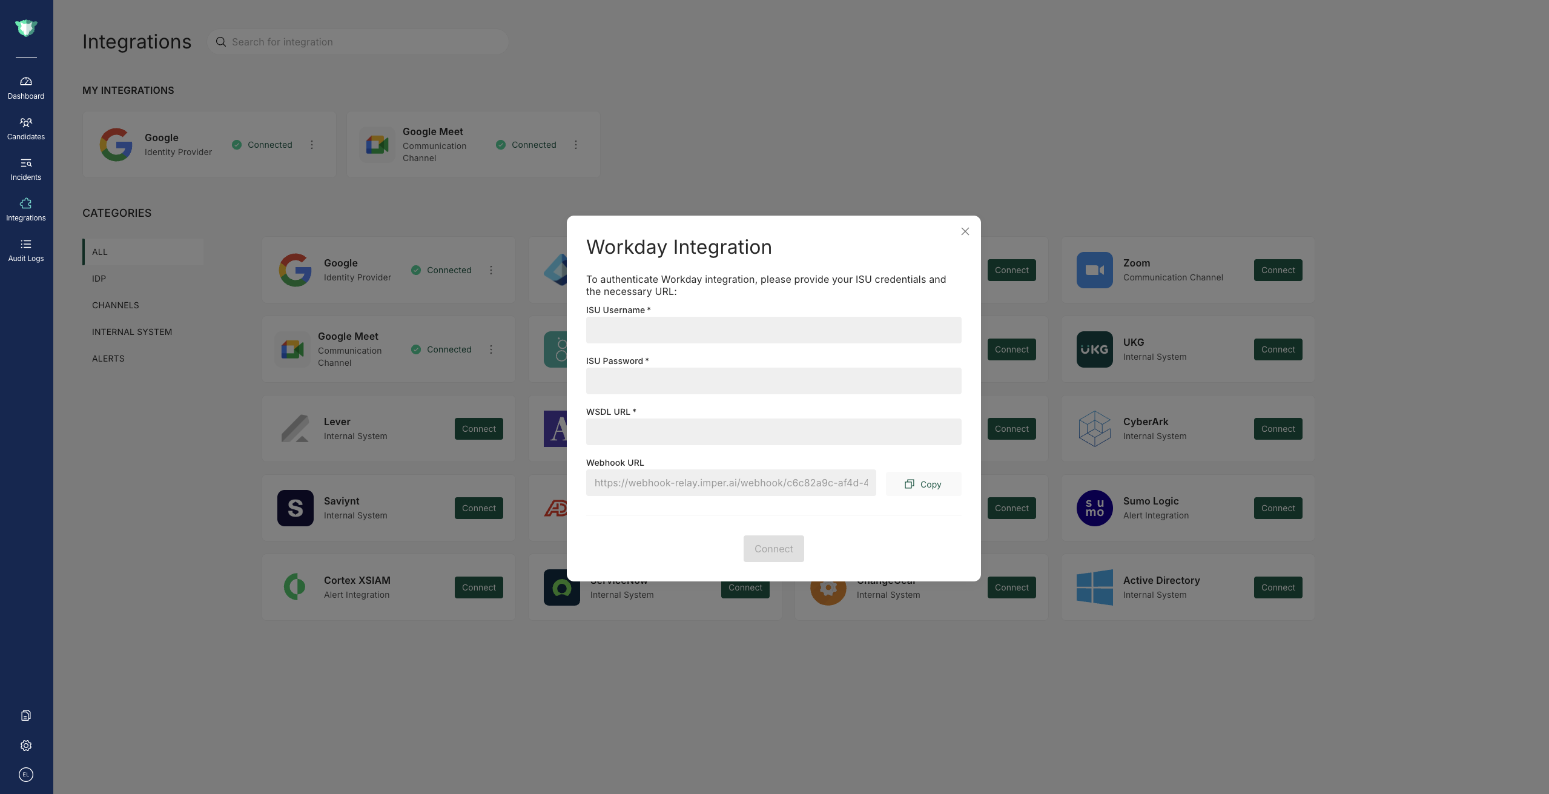Click the Integrations page heading
Viewport: 1549px width, 794px height.
tap(137, 42)
